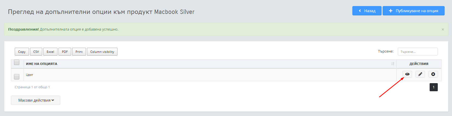
Task: Go back with the Назад button
Action: point(367,11)
